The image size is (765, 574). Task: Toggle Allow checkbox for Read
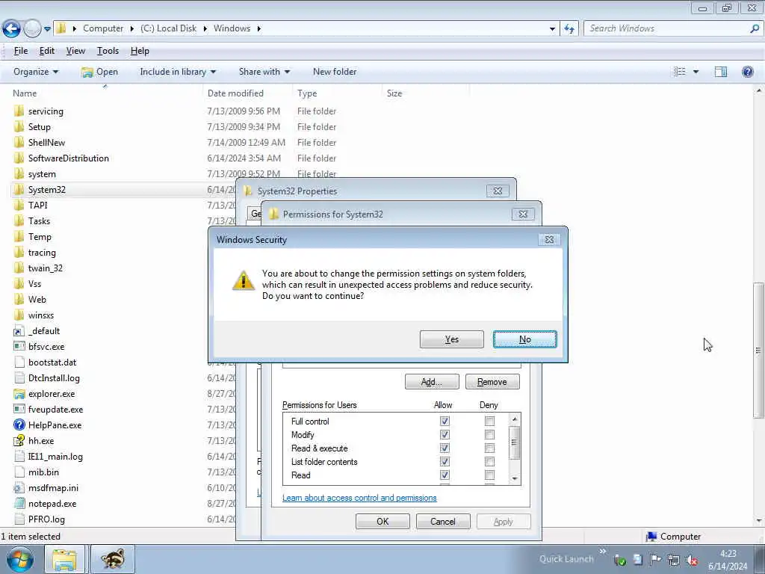(x=445, y=475)
